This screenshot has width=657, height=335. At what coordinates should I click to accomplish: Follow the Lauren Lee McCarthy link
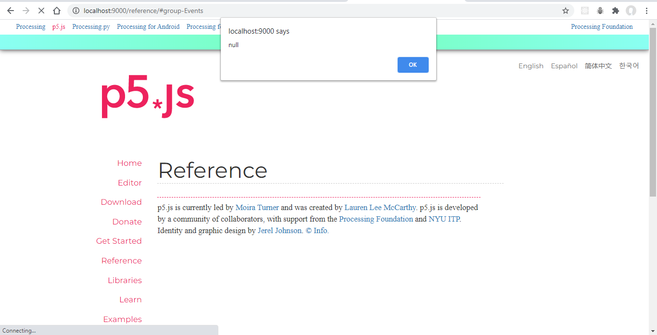click(380, 208)
